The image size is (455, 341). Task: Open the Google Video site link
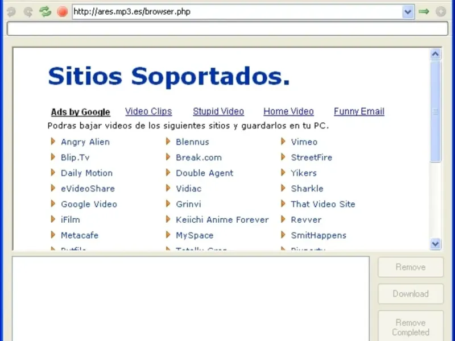(89, 205)
